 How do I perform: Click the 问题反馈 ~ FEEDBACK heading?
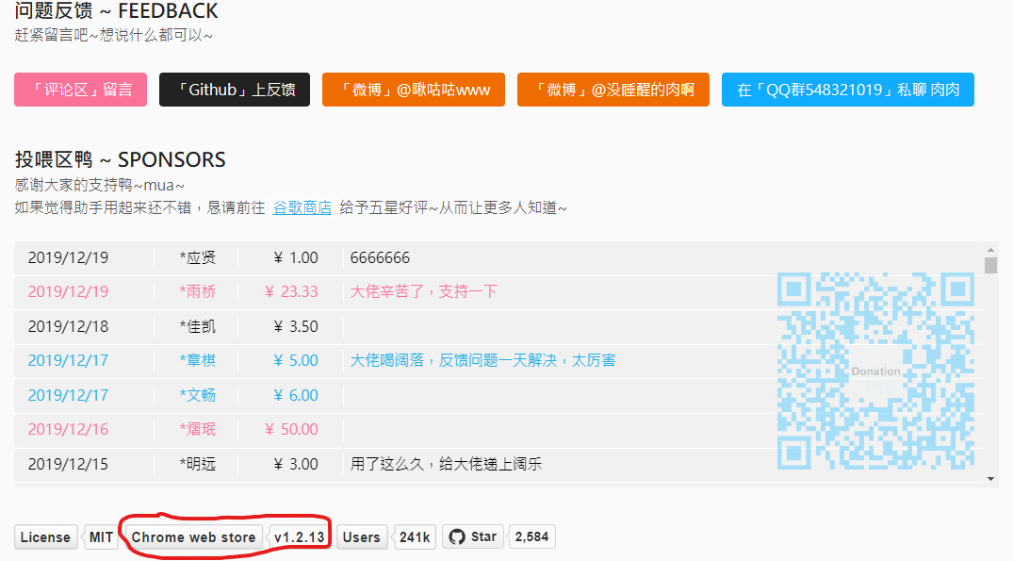(x=116, y=11)
